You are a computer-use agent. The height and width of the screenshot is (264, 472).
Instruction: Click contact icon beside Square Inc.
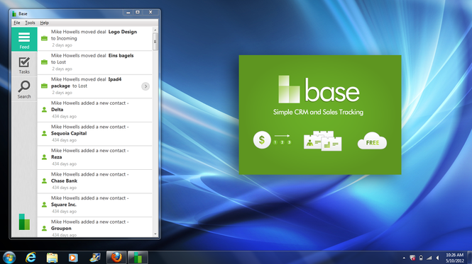point(44,205)
